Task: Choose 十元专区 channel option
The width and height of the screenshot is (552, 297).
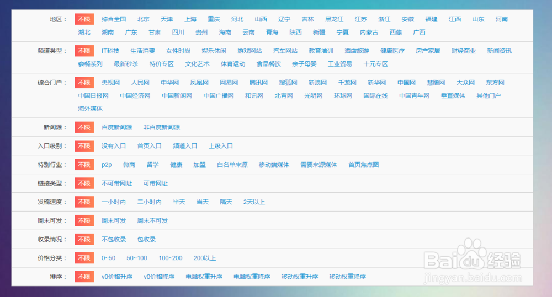Action: [x=375, y=64]
